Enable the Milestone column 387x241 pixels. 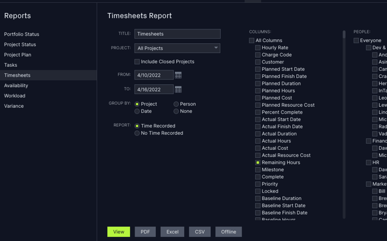tap(258, 170)
